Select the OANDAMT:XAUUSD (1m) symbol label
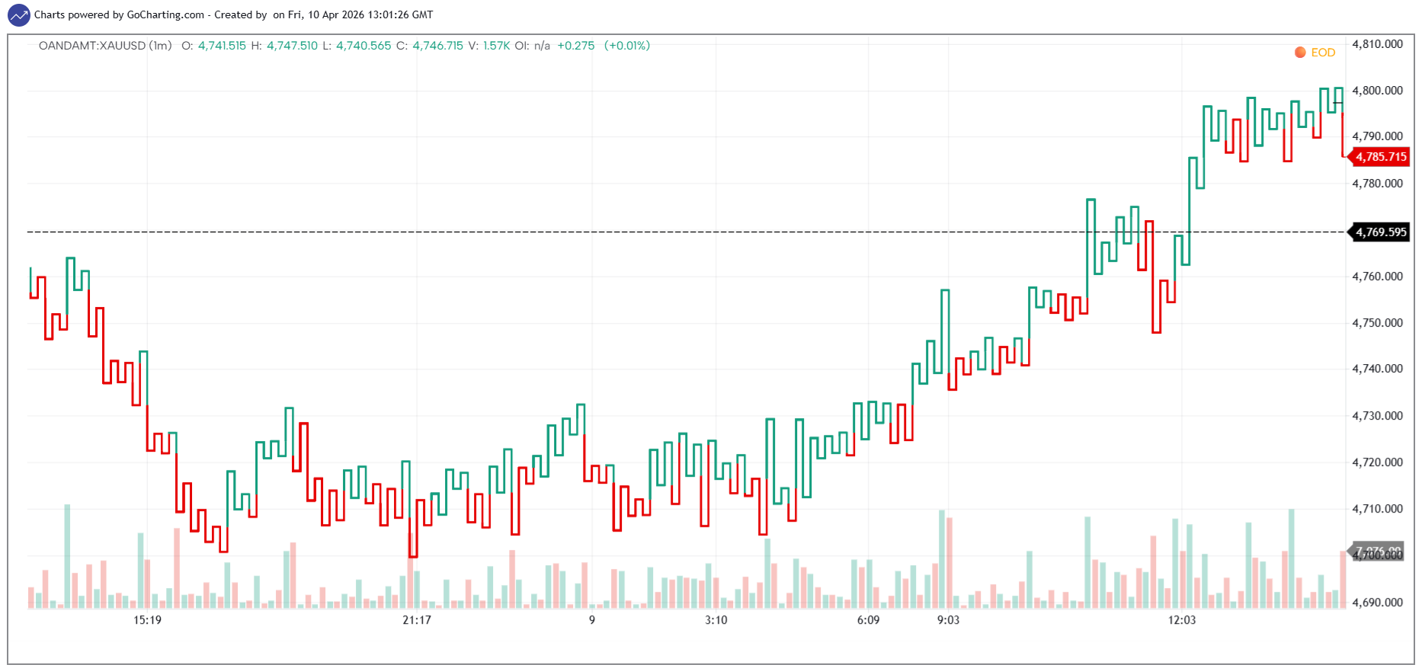This screenshot has width=1422, height=668. coord(105,46)
